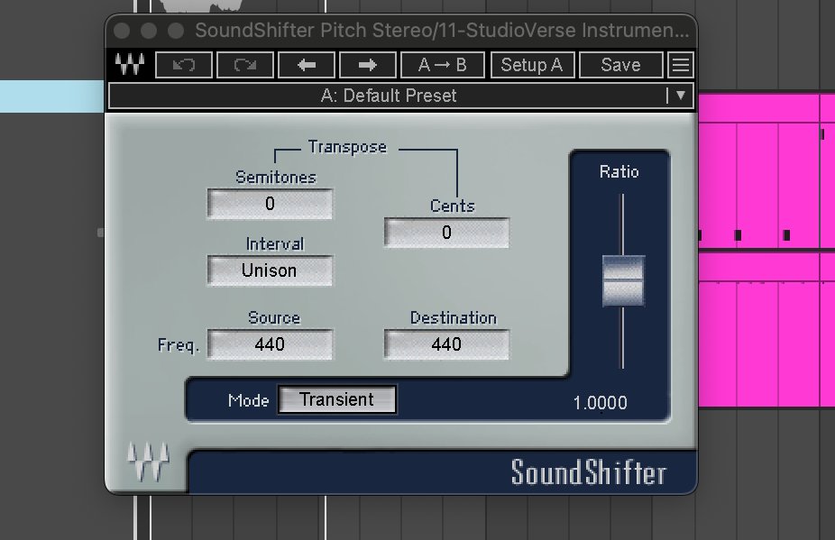Click the Ratio value readout showing 1.0000
Viewport: 835px width, 540px height.
[601, 403]
